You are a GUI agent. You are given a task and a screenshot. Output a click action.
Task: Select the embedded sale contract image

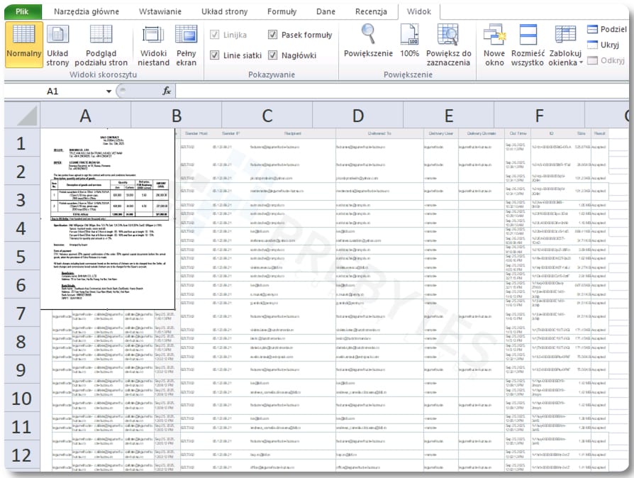[108, 219]
